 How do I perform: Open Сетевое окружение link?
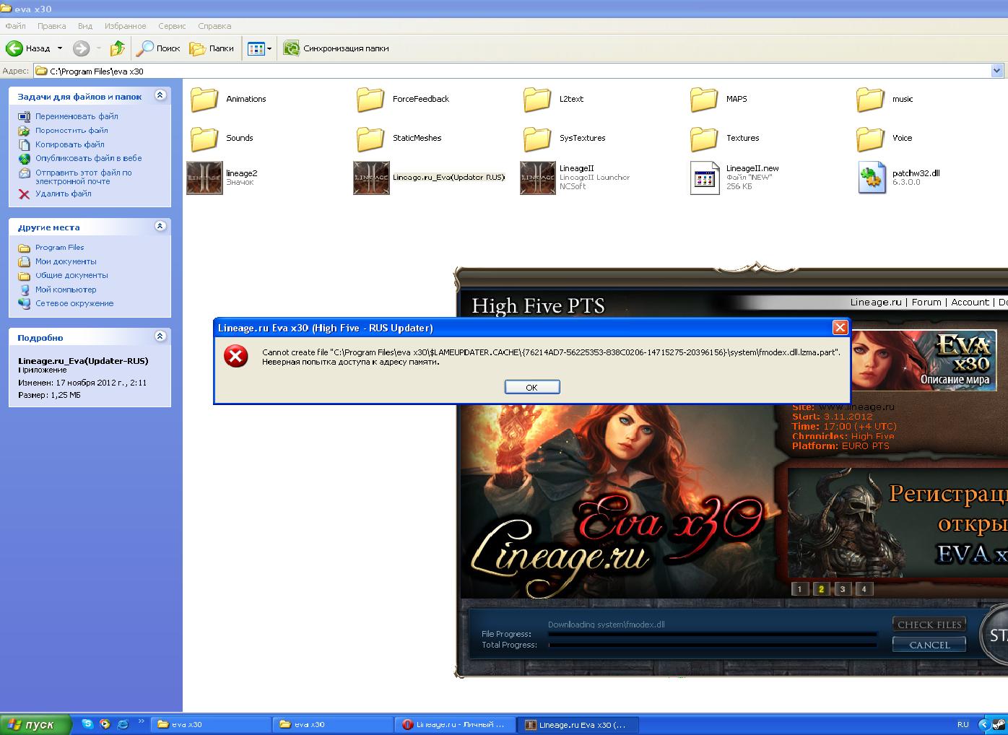[74, 303]
